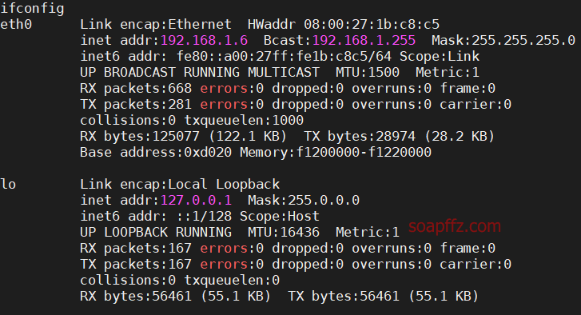Click TX packets:281 text
The width and height of the screenshot is (581, 315).
[x=136, y=105]
